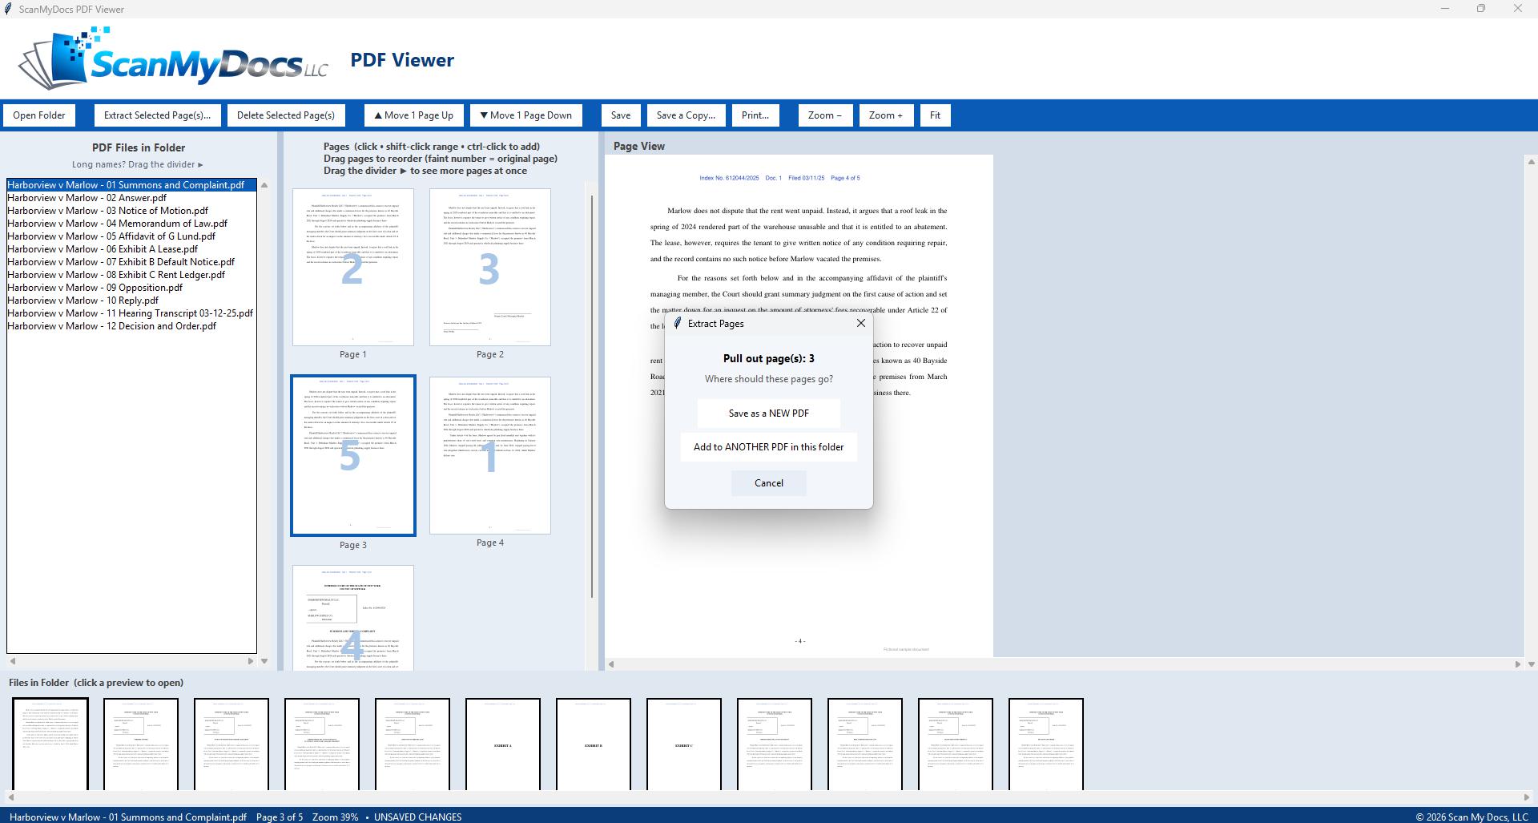Select the Page 4 thumbnail

point(490,456)
